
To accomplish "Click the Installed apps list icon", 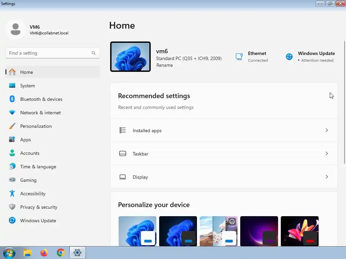I will 122,130.
